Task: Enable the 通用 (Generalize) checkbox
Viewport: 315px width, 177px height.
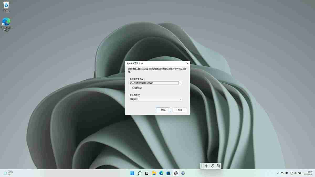Action: [134, 88]
